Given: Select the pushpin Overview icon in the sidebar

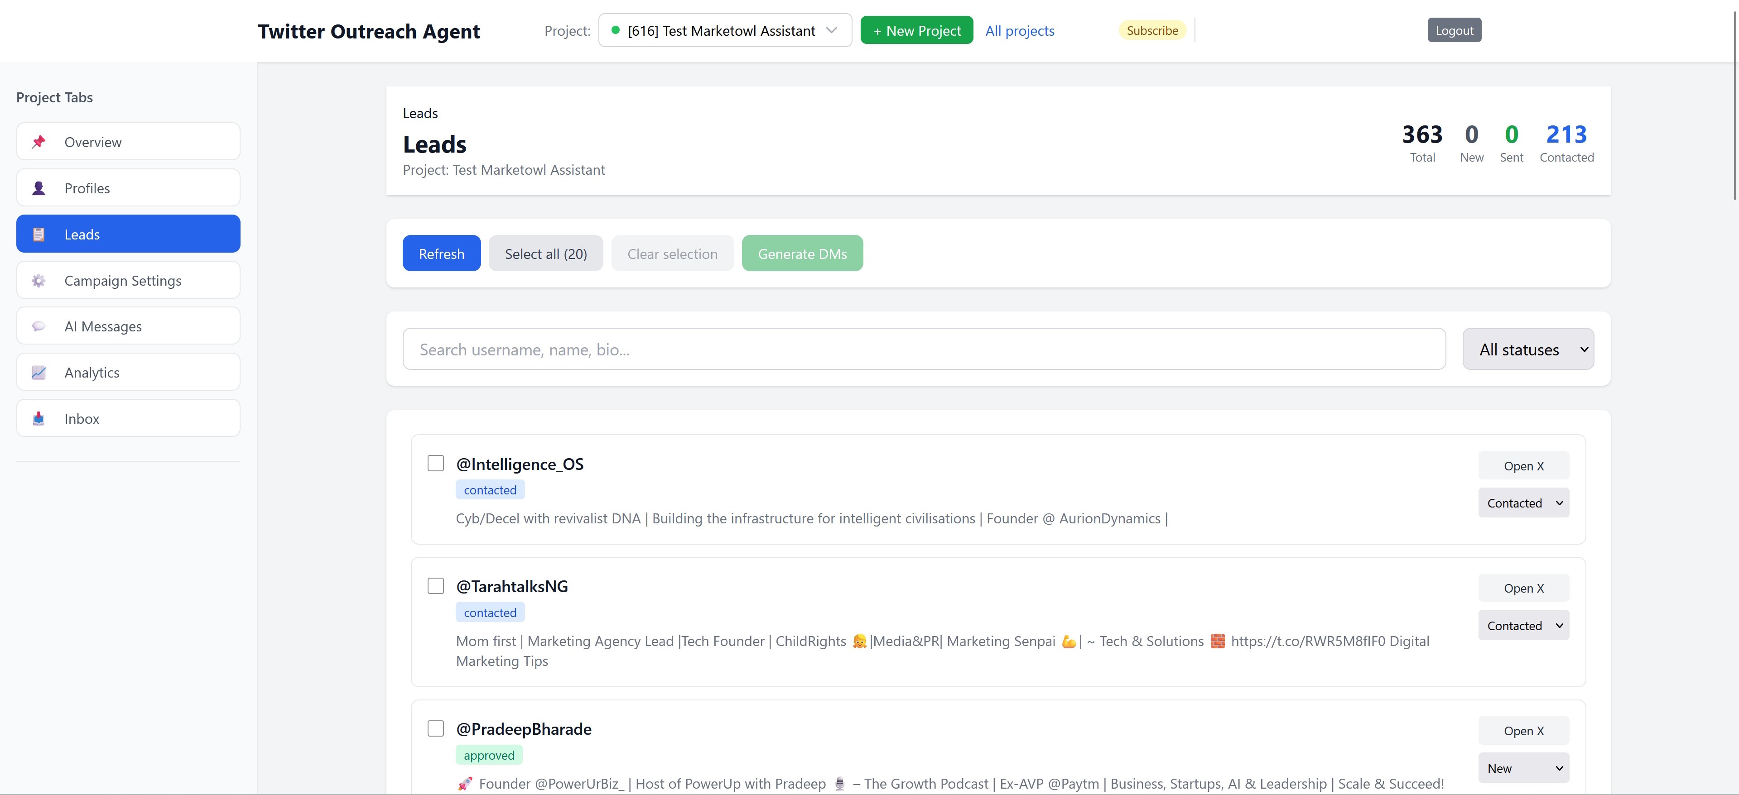Looking at the screenshot, I should point(39,142).
